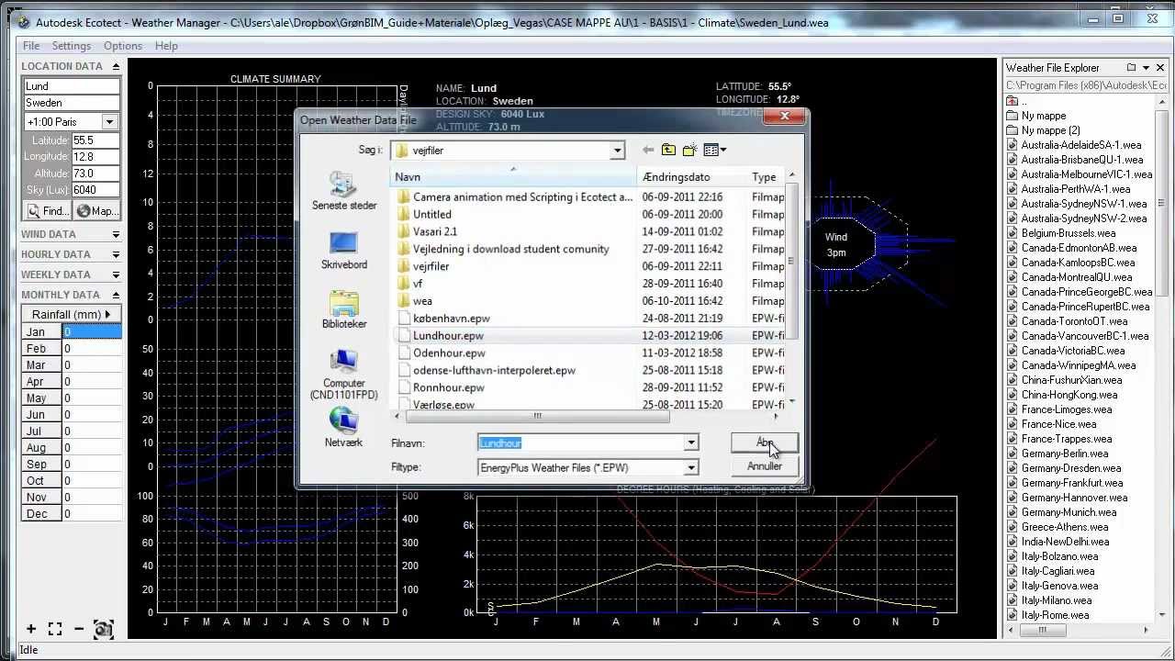
Task: Expand the WEEKLY DATA section
Action: click(72, 274)
